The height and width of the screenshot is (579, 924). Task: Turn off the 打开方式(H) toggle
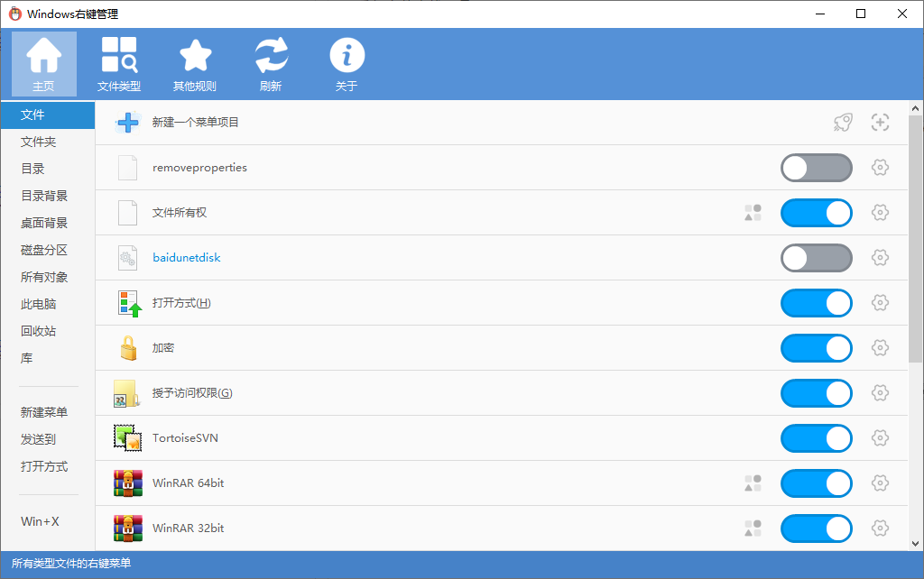click(816, 303)
